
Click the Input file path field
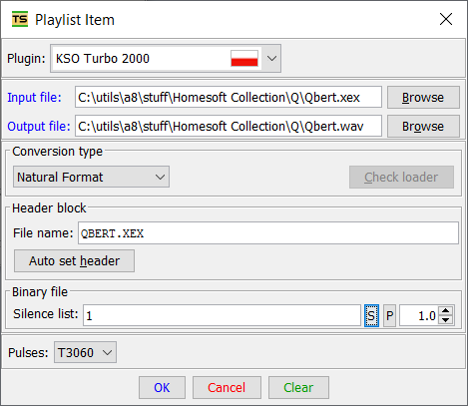coord(229,97)
